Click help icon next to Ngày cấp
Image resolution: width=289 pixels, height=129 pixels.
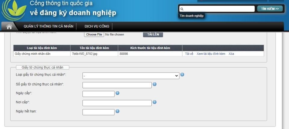pyautogui.click(x=117, y=93)
